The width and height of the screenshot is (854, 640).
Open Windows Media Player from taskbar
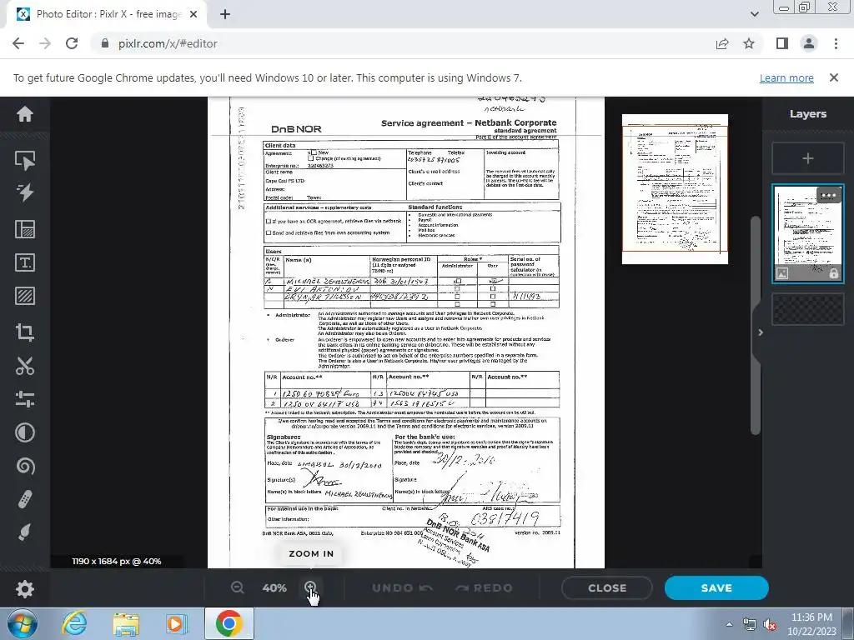pos(176,623)
